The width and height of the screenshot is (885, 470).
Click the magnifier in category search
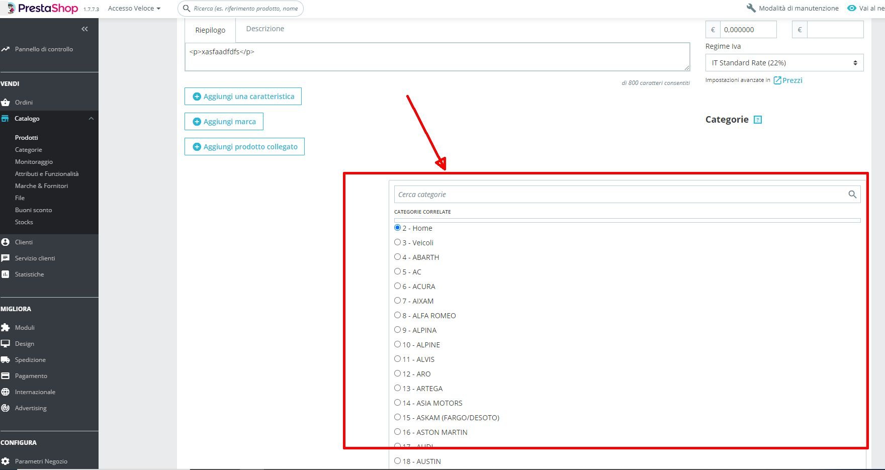[x=852, y=195]
